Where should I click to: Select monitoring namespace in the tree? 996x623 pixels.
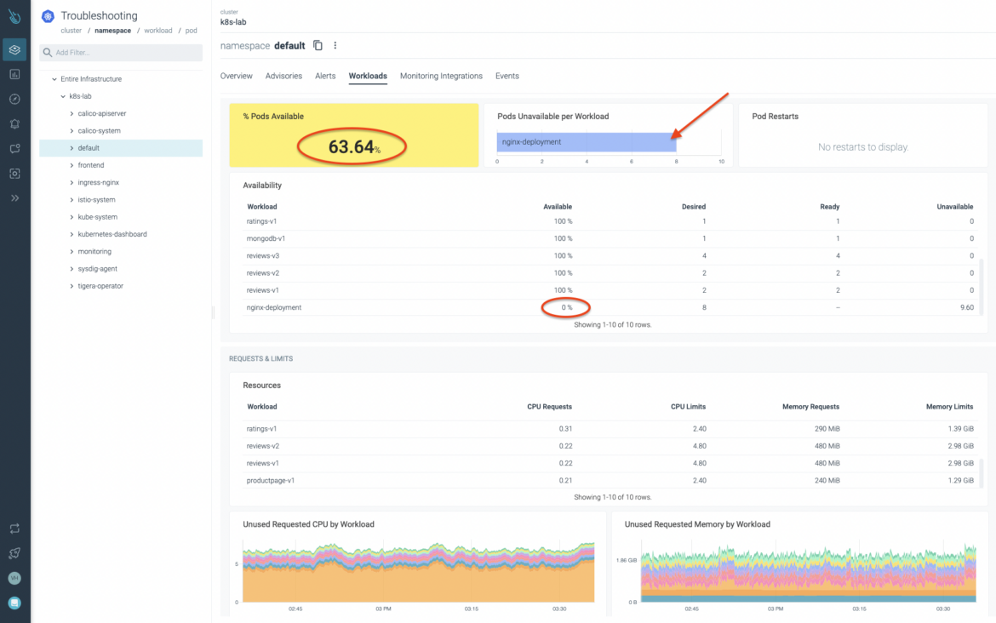[94, 251]
